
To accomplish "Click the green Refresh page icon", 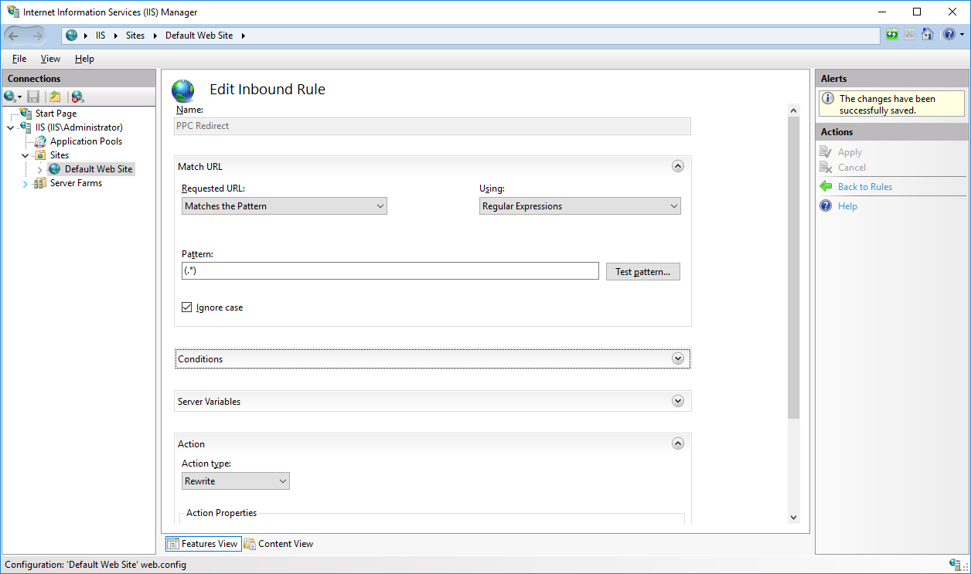I will pos(892,35).
